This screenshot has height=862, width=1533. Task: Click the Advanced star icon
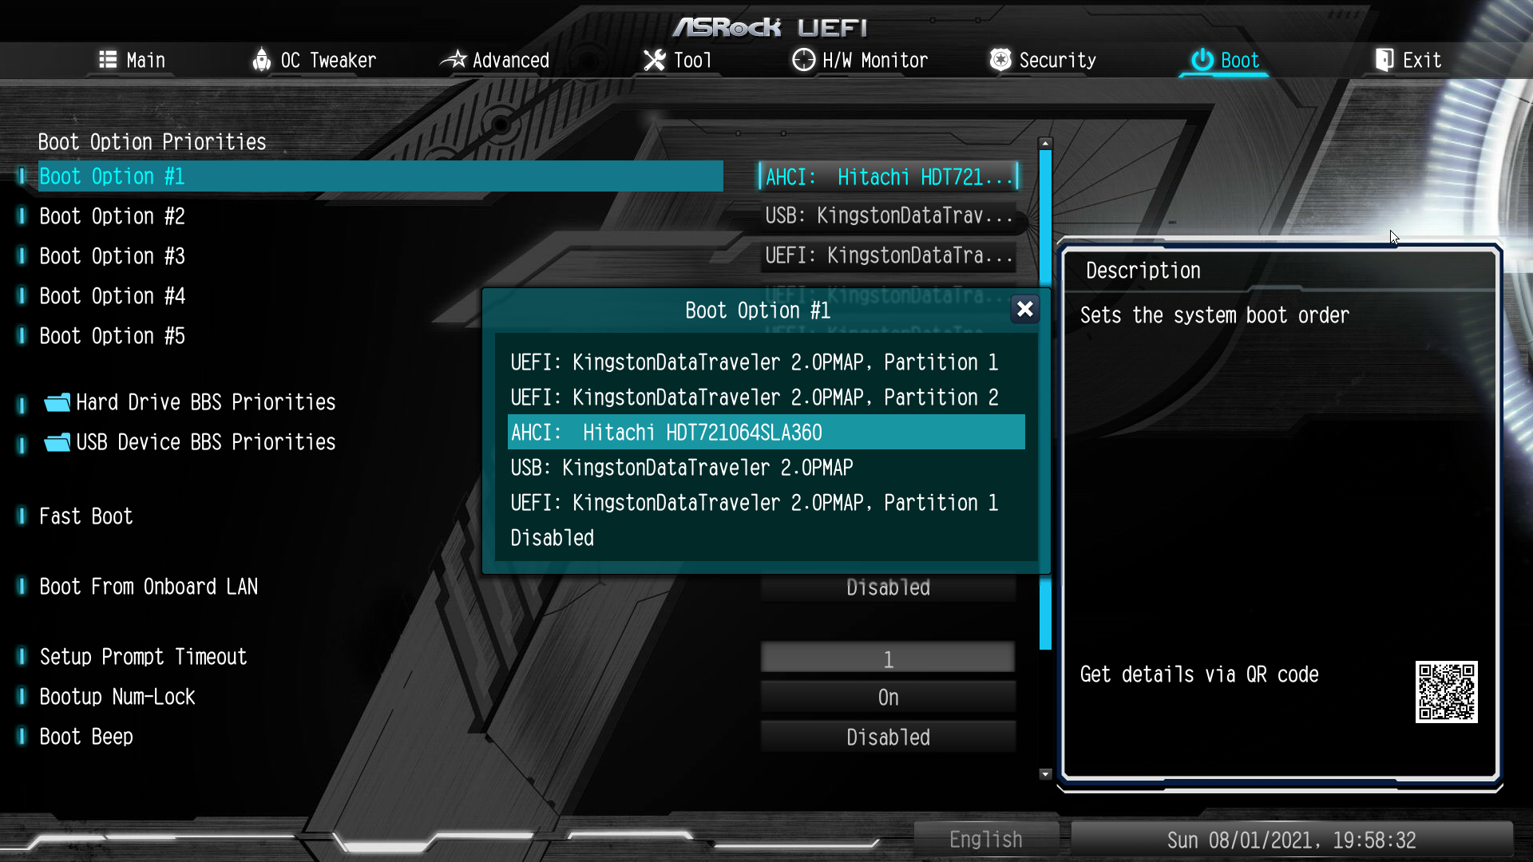coord(454,60)
